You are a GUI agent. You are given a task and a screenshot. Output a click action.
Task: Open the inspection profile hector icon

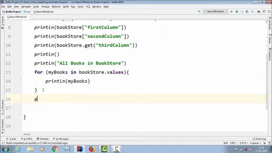coord(269,143)
